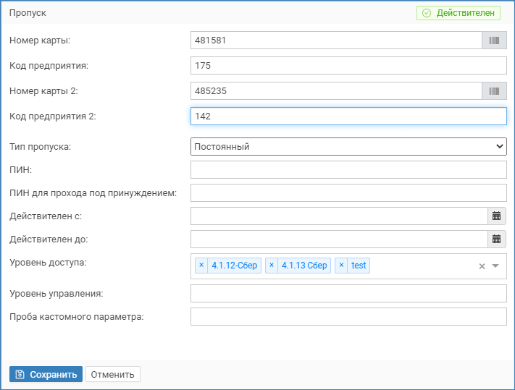Remove the 4.1.13 Сбер access level tag
This screenshot has height=390, width=515.
click(x=272, y=266)
